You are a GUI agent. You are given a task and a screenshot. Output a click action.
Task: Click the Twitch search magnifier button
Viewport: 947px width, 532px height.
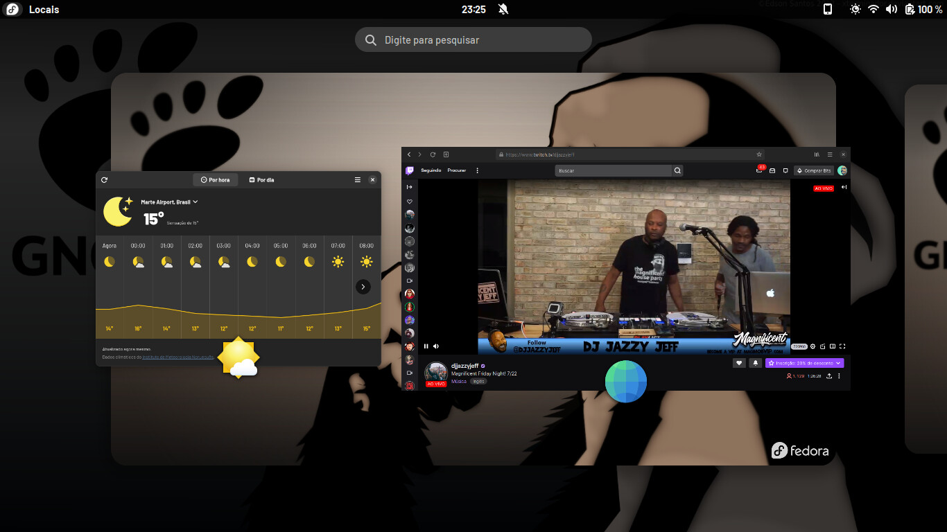click(678, 170)
